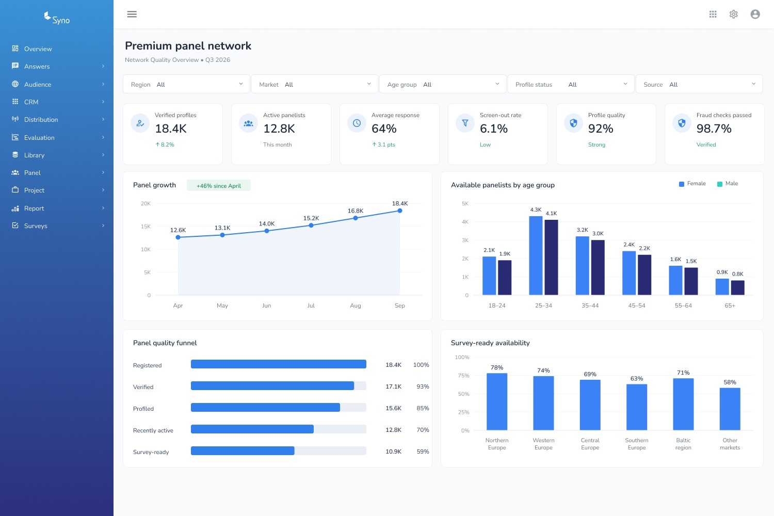
Task: Expand the Answers menu chevron
Action: (103, 66)
